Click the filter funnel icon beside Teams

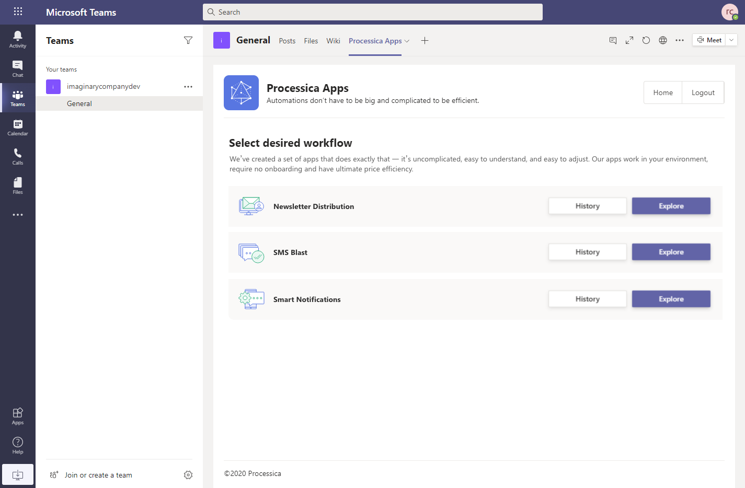pos(188,40)
